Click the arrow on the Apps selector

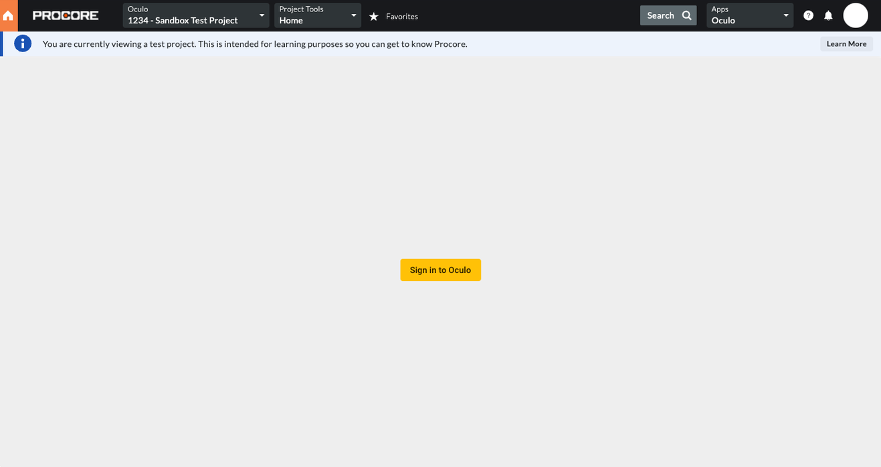[786, 15]
